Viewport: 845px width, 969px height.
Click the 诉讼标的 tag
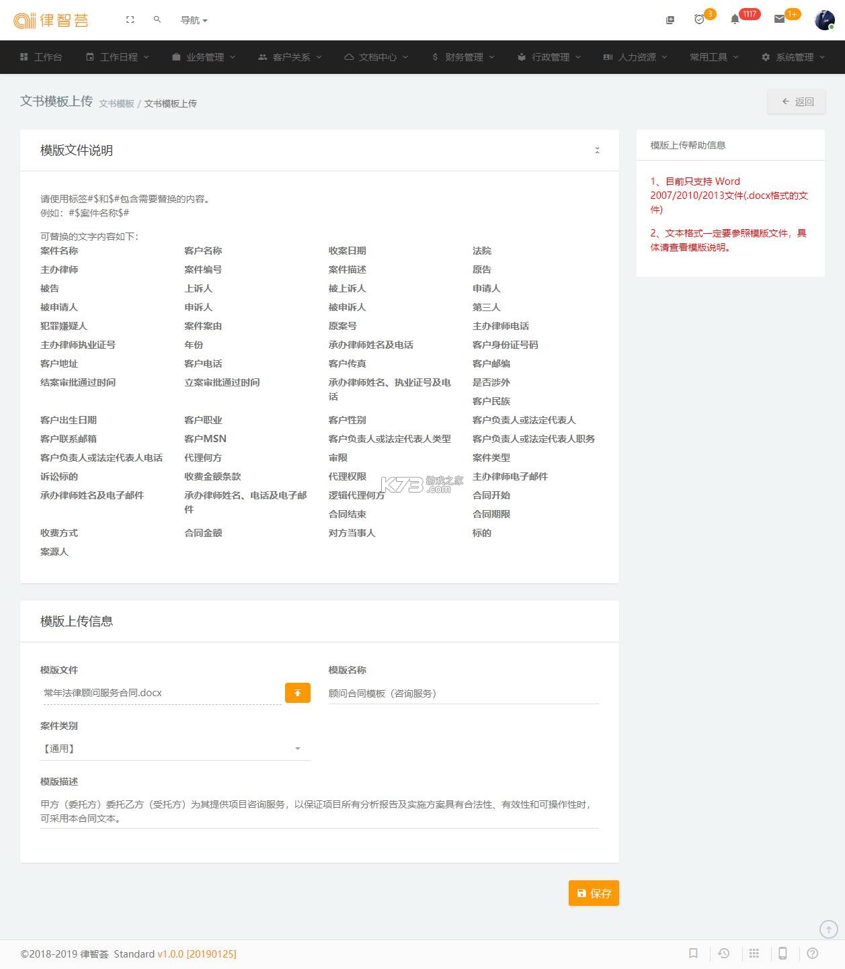click(x=59, y=476)
